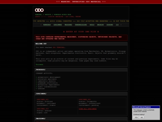The width and height of the screenshot is (162, 122).
Task: Click the CURRENT ACTIVITY: label
Action: click(x=44, y=73)
